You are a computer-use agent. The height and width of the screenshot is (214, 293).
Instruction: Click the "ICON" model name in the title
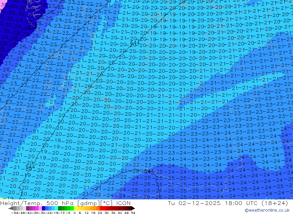(123, 203)
